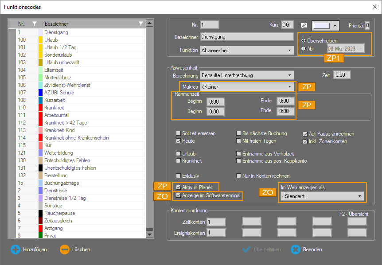The width and height of the screenshot is (382, 265).
Task: Toggle Anzeige im Softwareterminal checkbox
Action: point(179,195)
